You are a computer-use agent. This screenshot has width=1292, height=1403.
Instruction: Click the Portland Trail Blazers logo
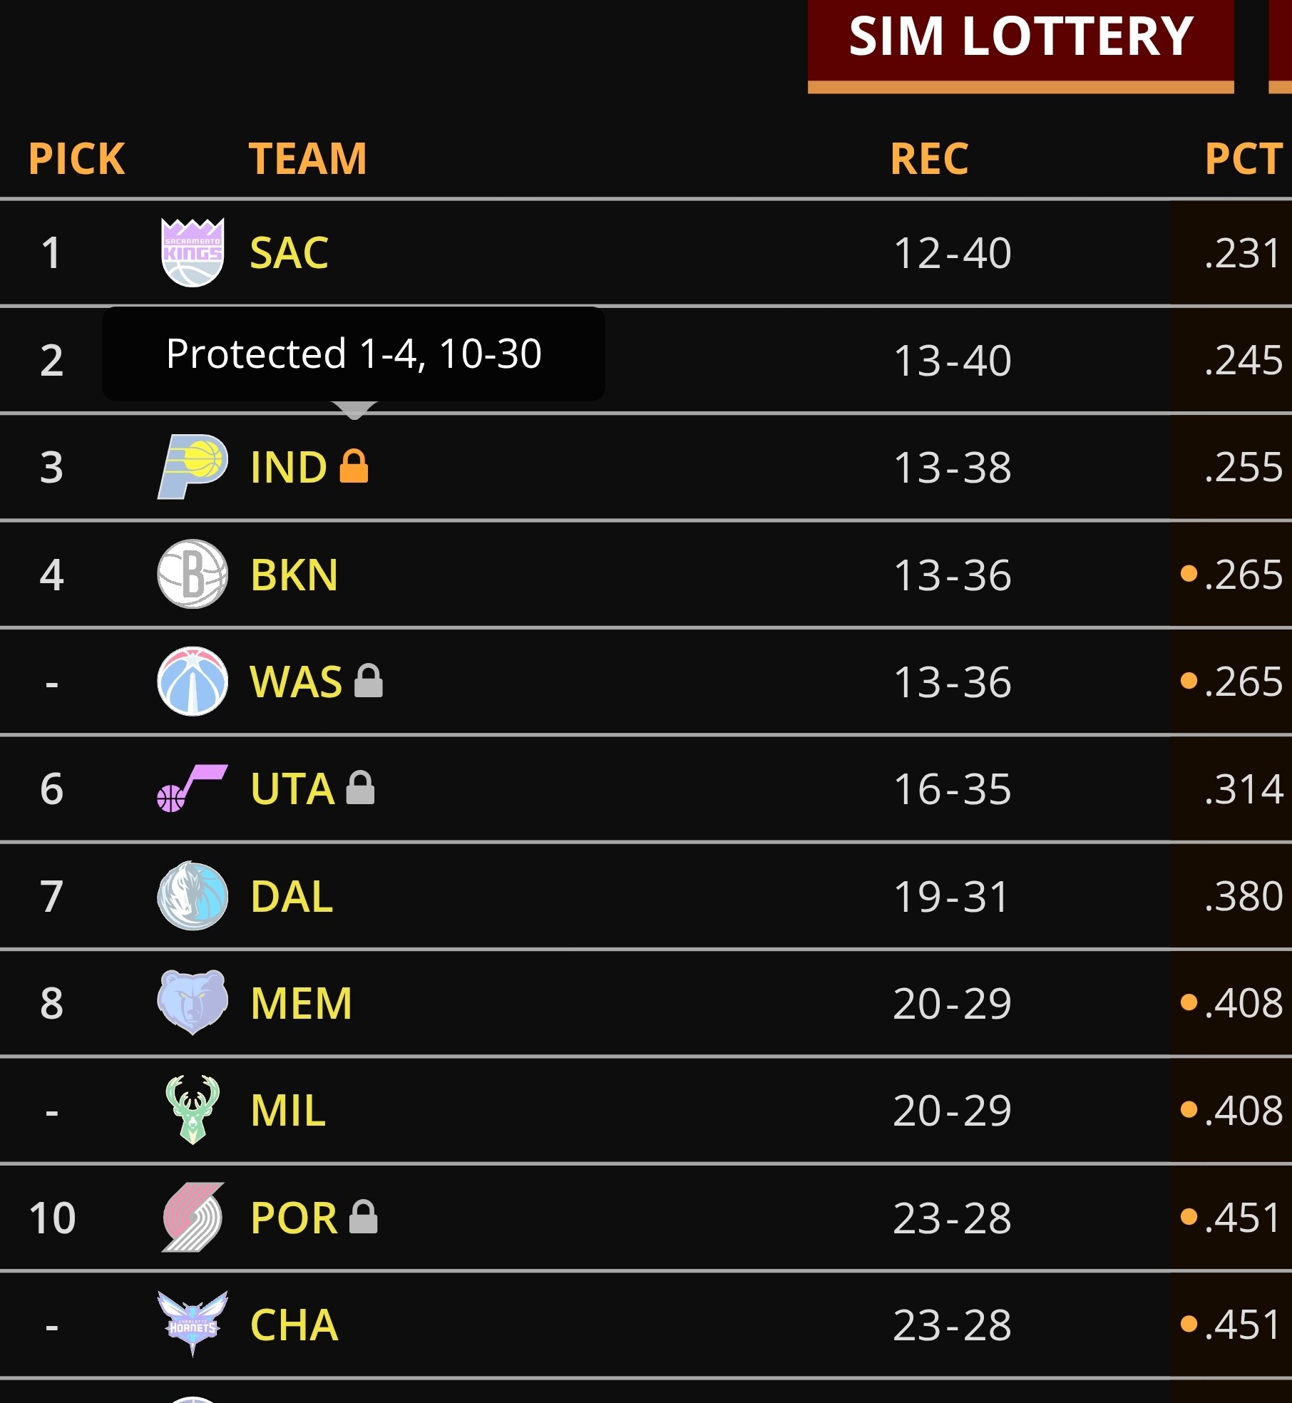[193, 1217]
